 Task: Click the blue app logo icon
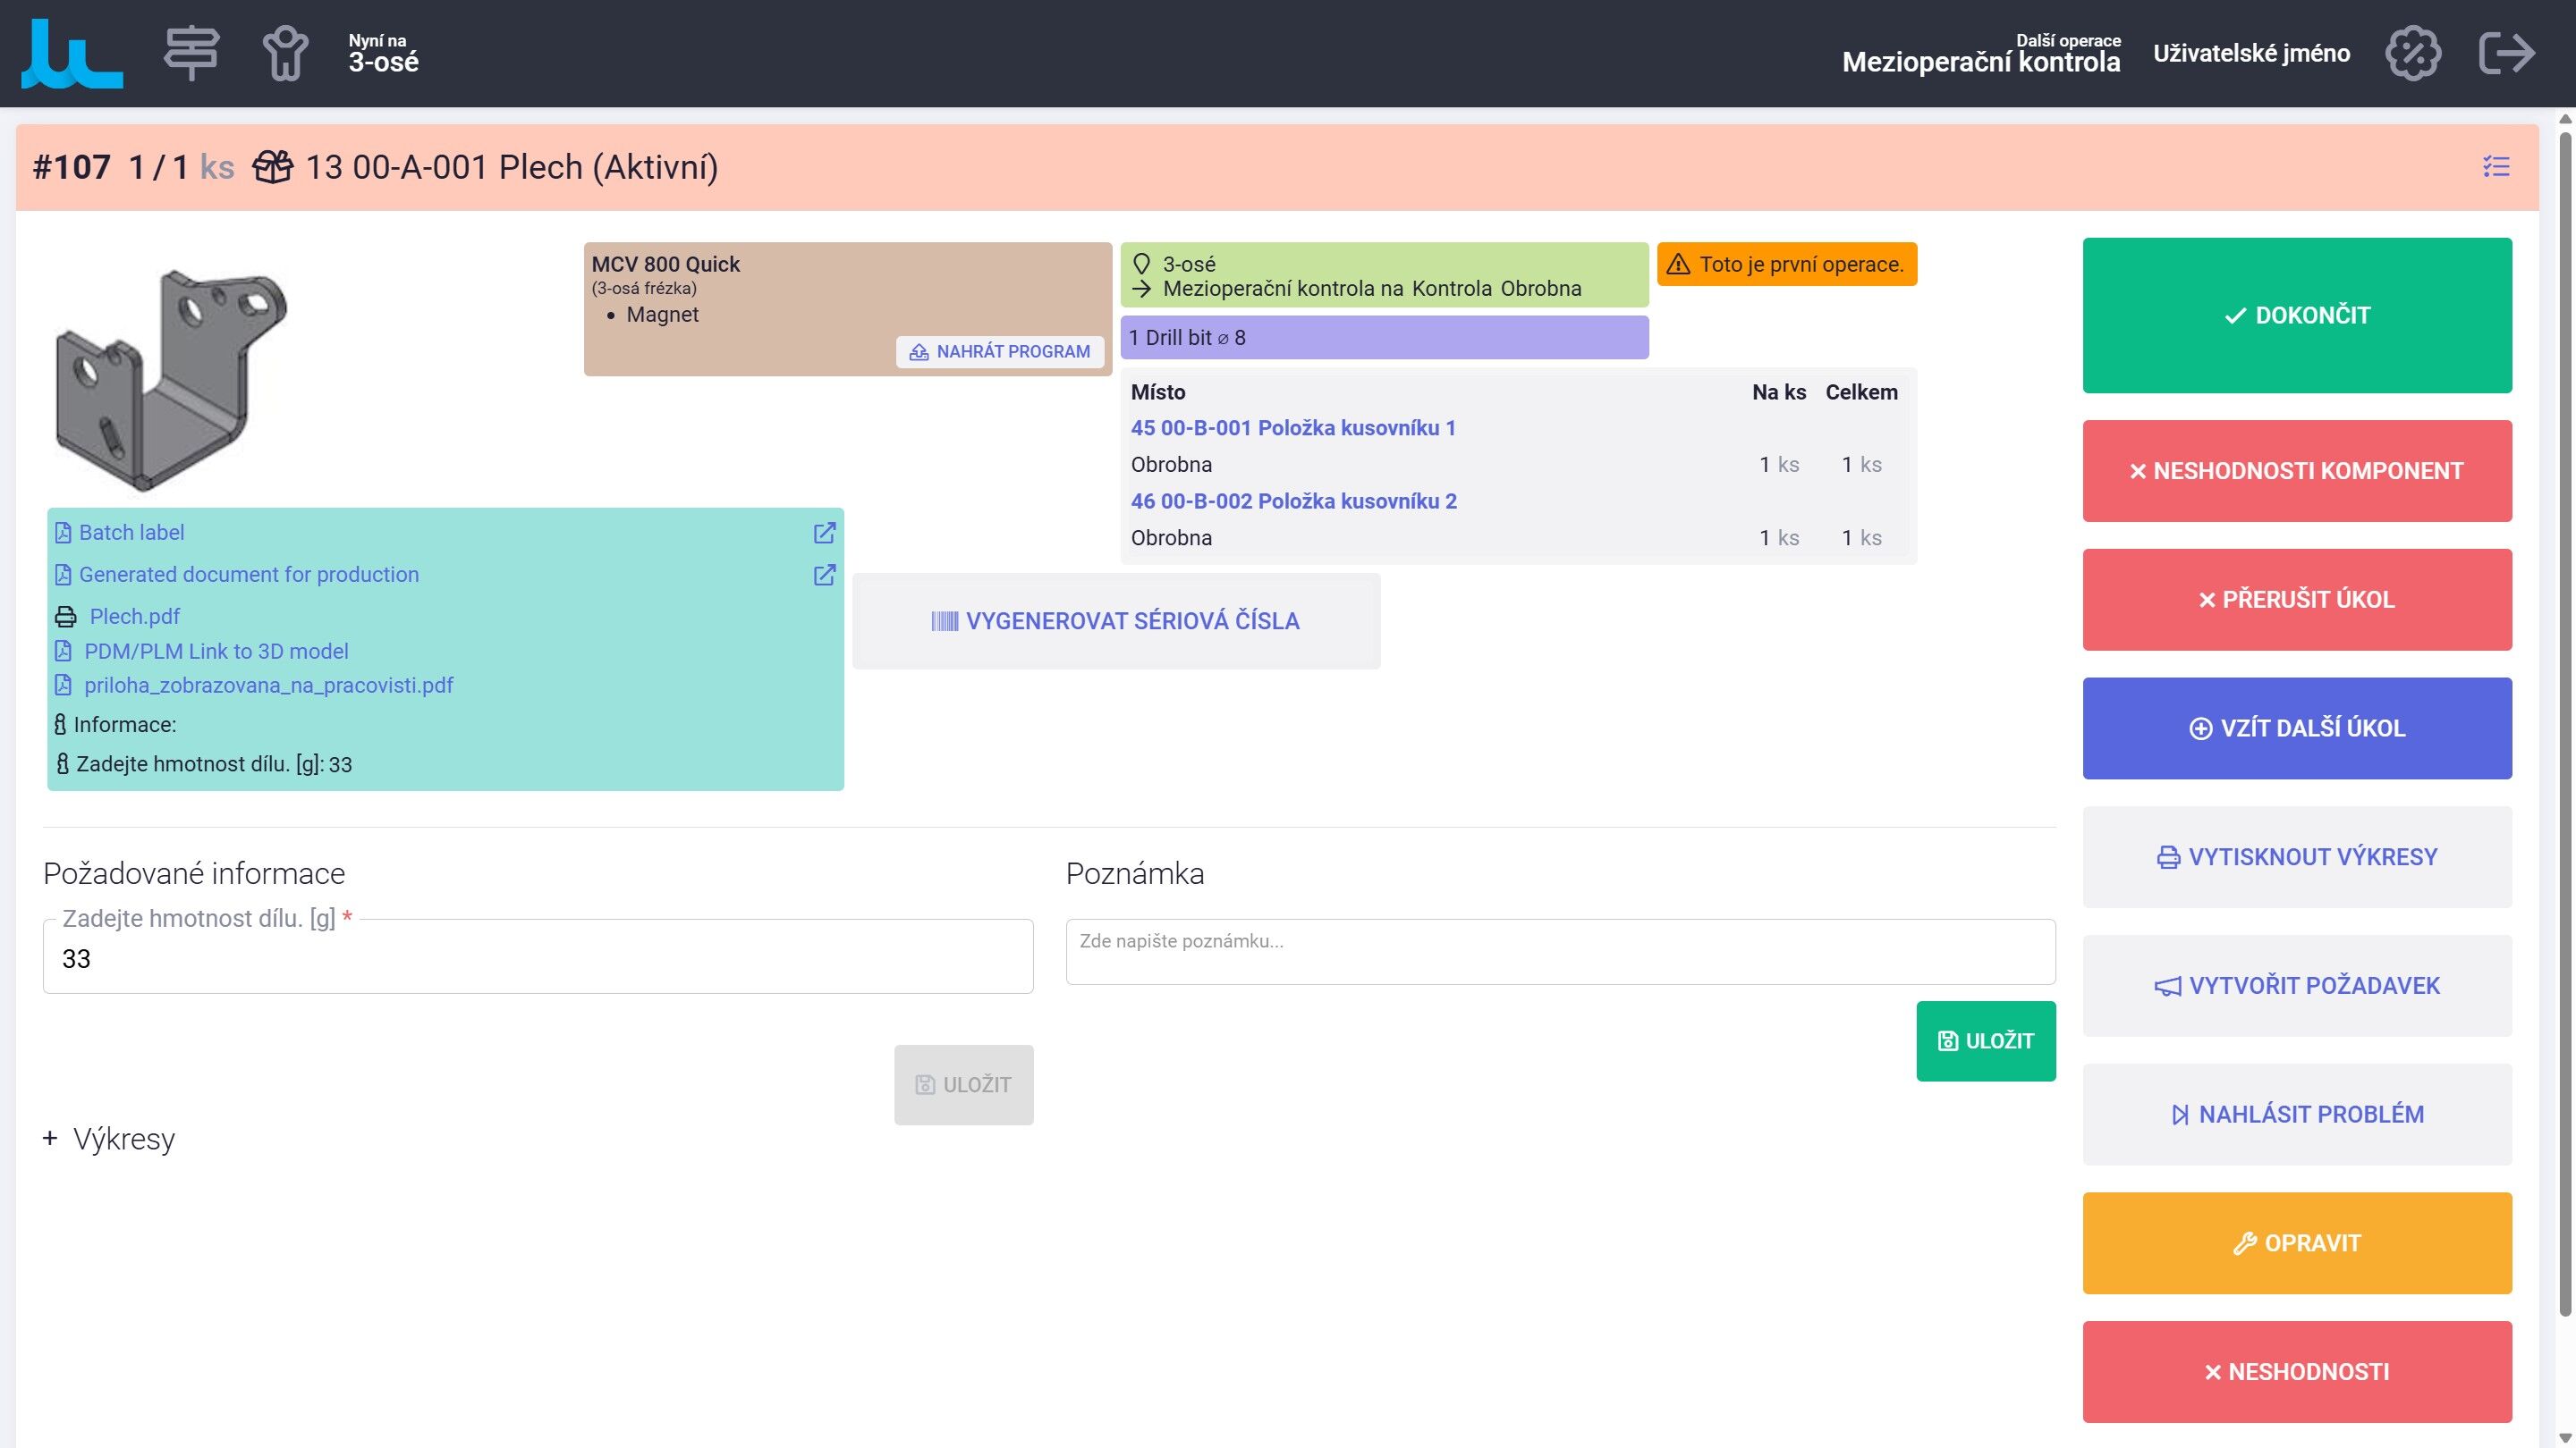click(x=72, y=54)
